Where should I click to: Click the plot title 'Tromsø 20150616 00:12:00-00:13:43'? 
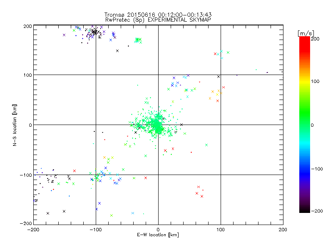point(158,15)
